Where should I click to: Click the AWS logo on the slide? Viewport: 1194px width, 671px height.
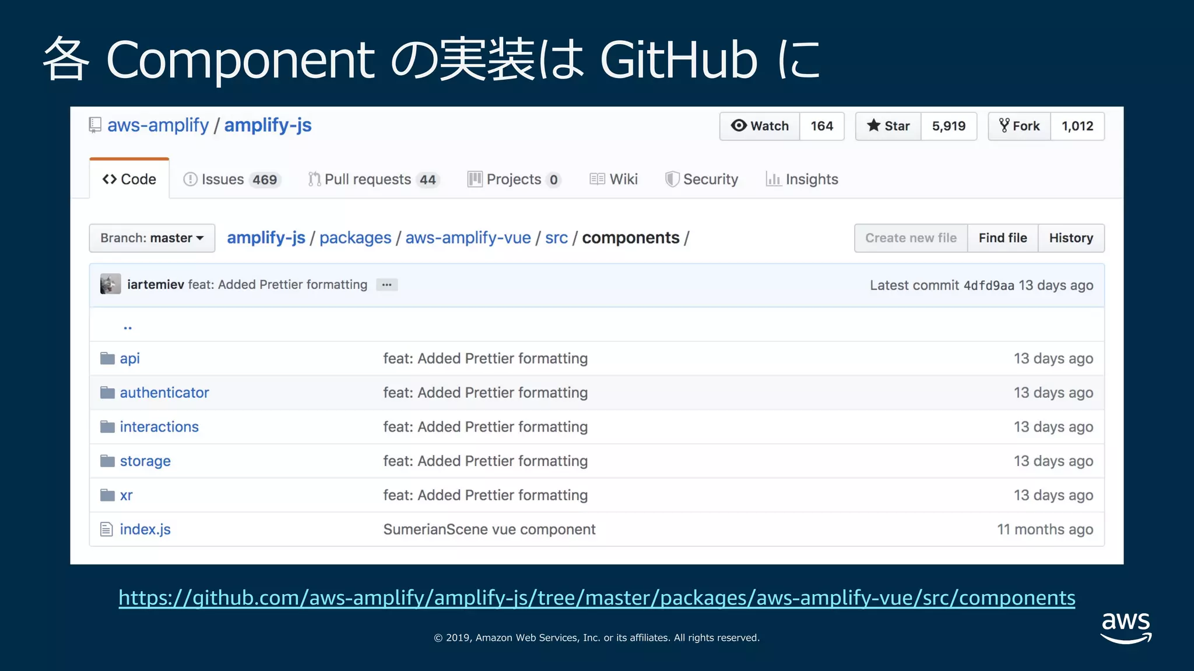1126,628
